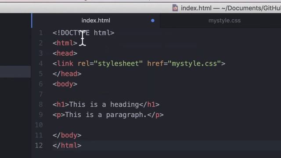Image resolution: width=281 pixels, height=158 pixels.
Task: Click the closing '</html>' tag on line 12
Action: 67,145
